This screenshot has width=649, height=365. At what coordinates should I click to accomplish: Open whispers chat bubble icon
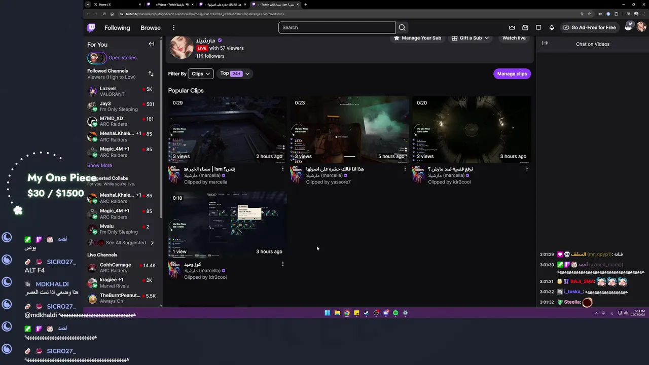pos(538,28)
